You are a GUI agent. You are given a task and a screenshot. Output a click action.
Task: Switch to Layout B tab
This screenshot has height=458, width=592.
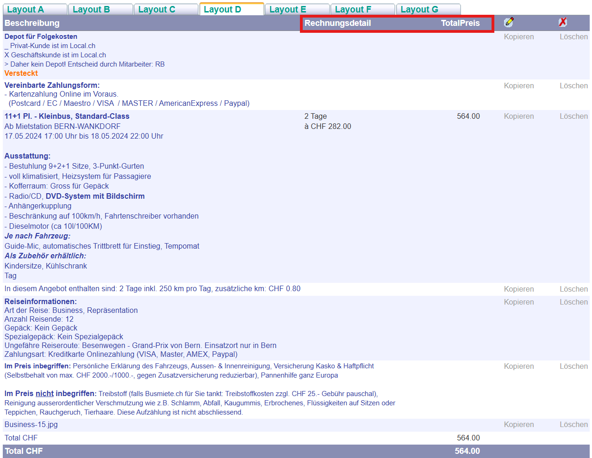100,9
